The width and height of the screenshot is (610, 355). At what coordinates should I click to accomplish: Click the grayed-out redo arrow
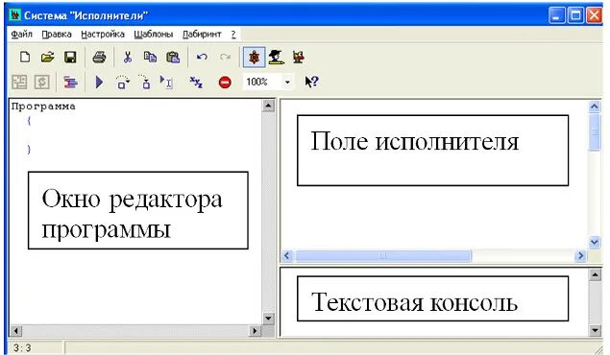[x=225, y=58]
